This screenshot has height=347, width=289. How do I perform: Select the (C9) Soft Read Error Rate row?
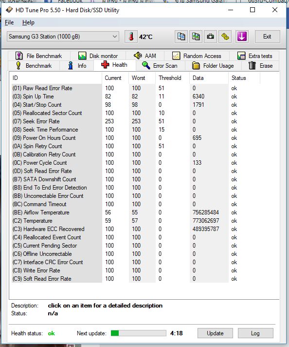136,279
